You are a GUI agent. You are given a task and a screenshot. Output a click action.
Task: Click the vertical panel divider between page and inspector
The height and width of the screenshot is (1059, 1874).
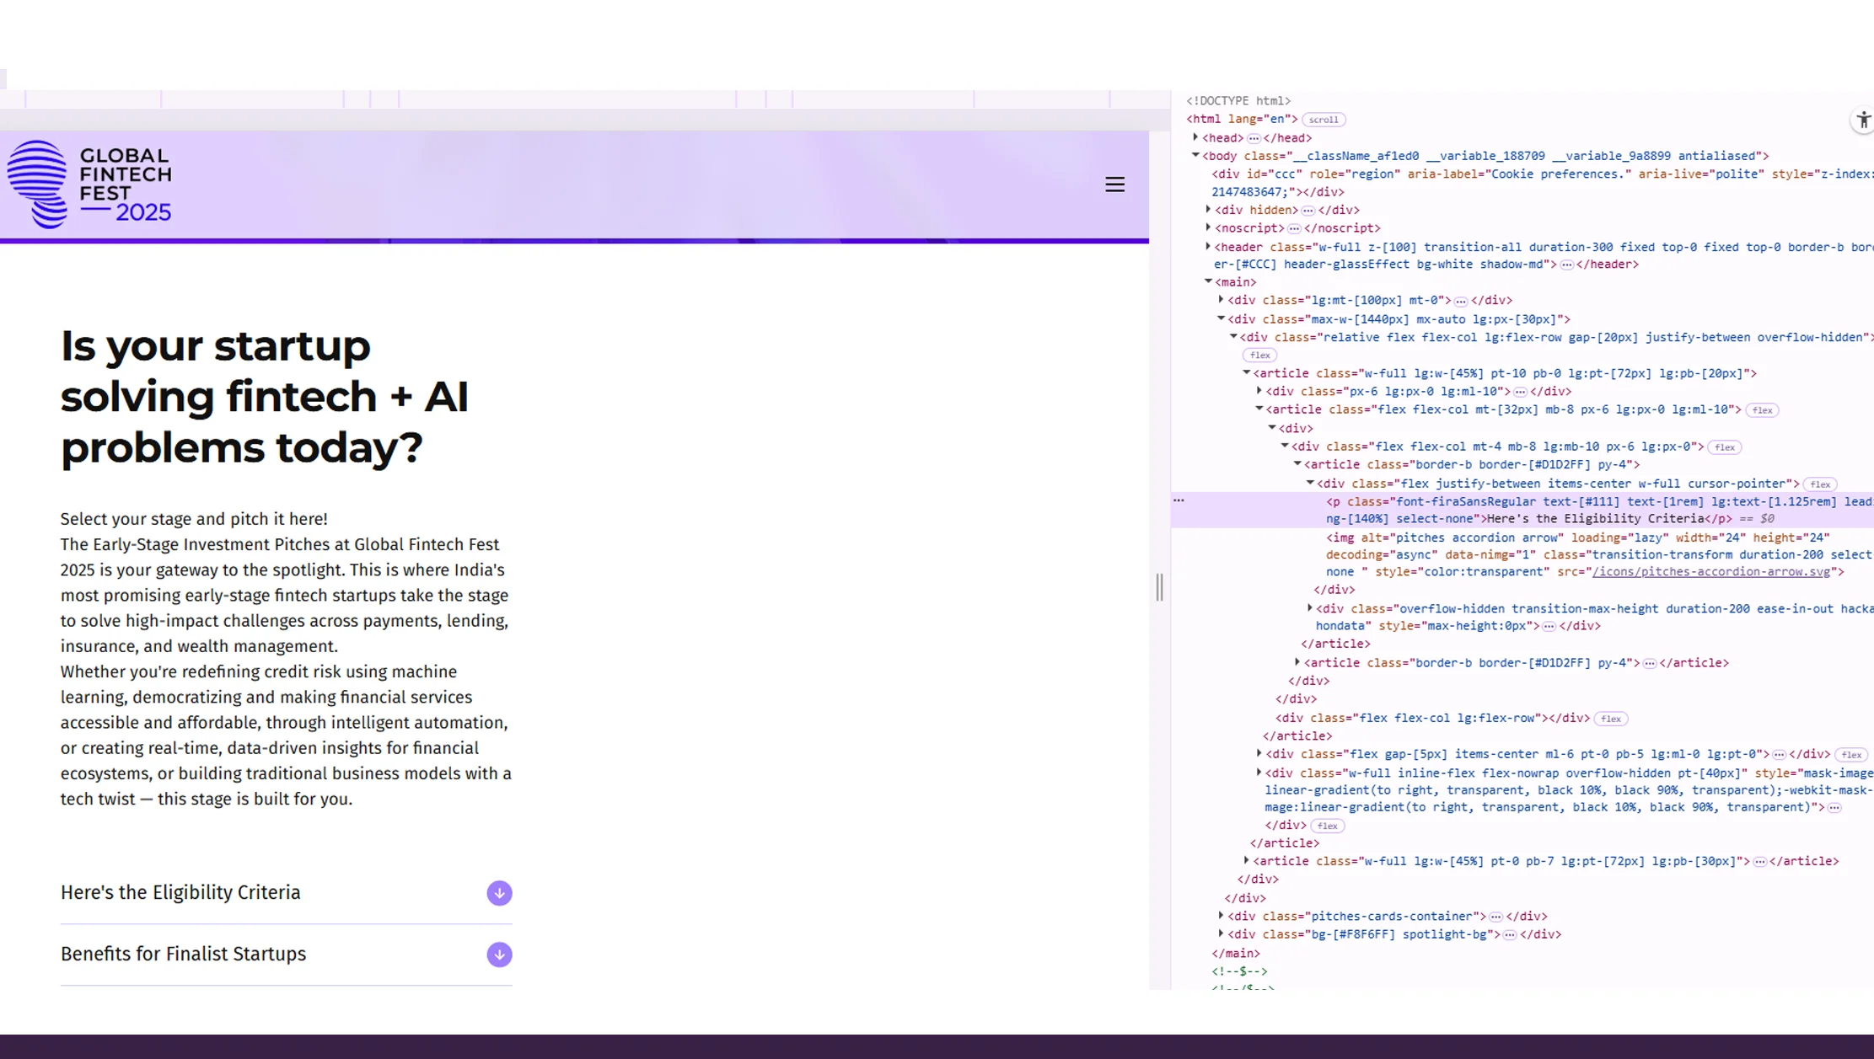click(1159, 587)
